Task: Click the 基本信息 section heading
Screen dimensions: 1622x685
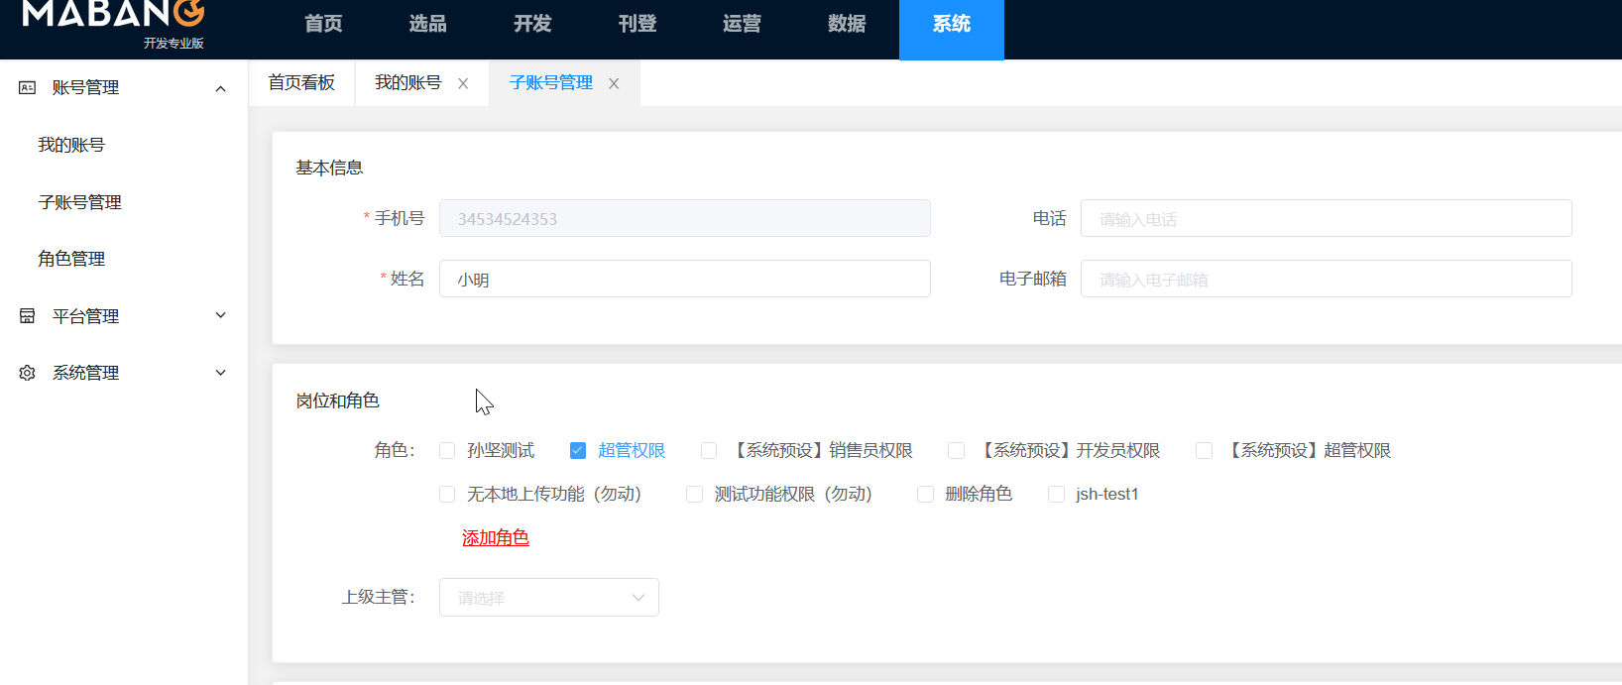Action: (x=329, y=169)
